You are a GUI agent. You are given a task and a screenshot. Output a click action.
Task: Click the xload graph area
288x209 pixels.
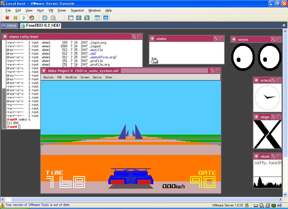(x=267, y=182)
